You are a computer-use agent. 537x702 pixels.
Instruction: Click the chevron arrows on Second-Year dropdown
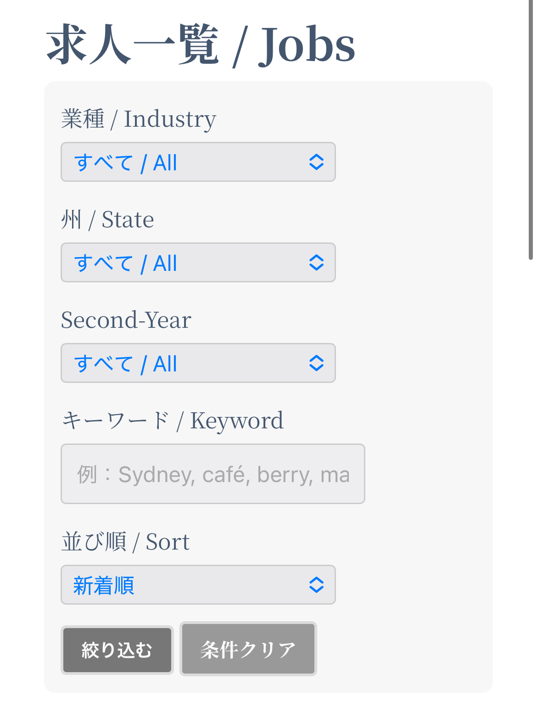[316, 363]
